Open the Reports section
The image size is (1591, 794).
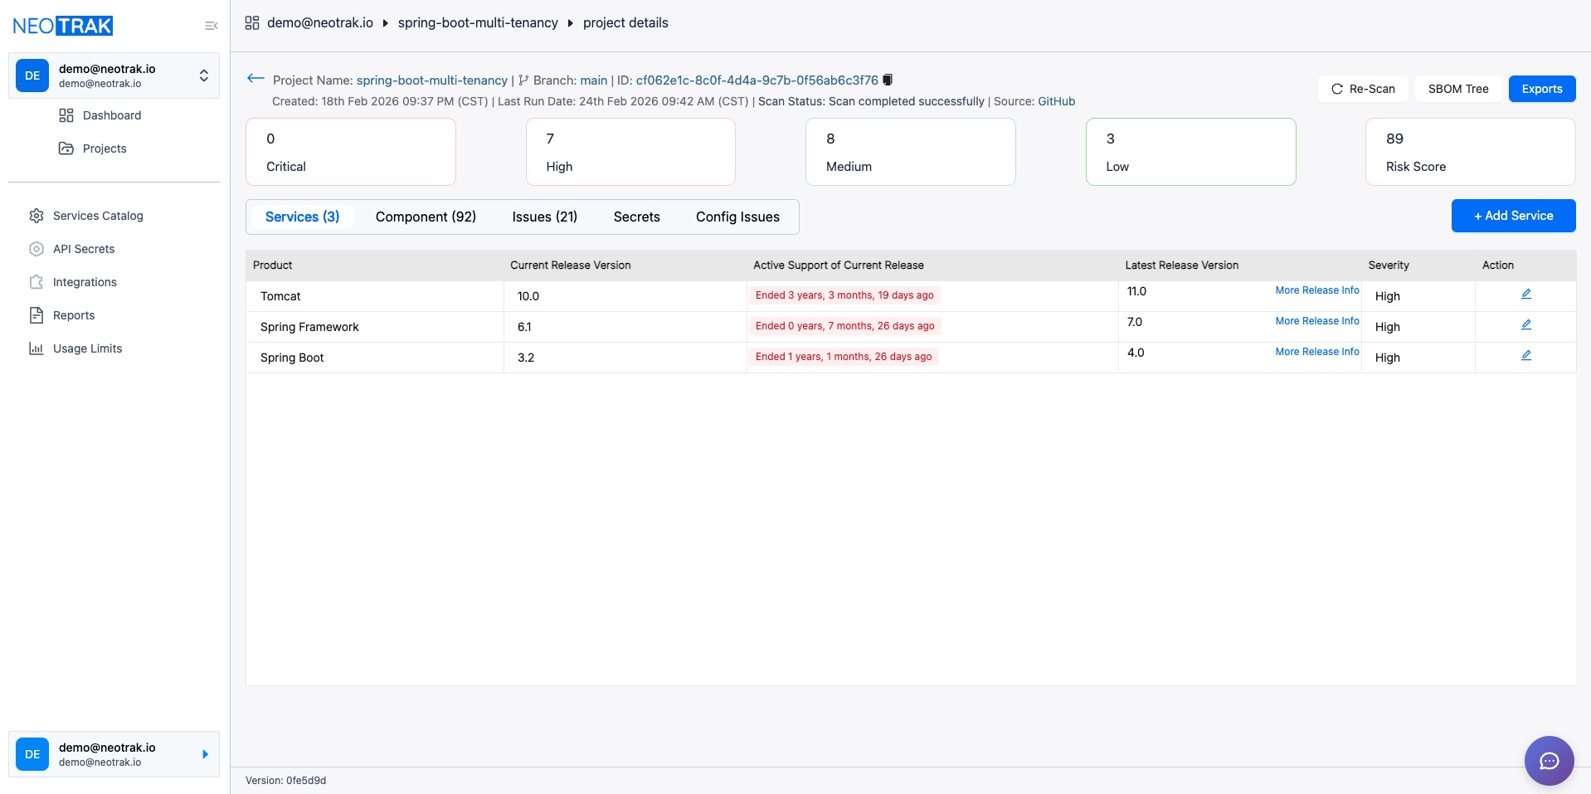(74, 315)
